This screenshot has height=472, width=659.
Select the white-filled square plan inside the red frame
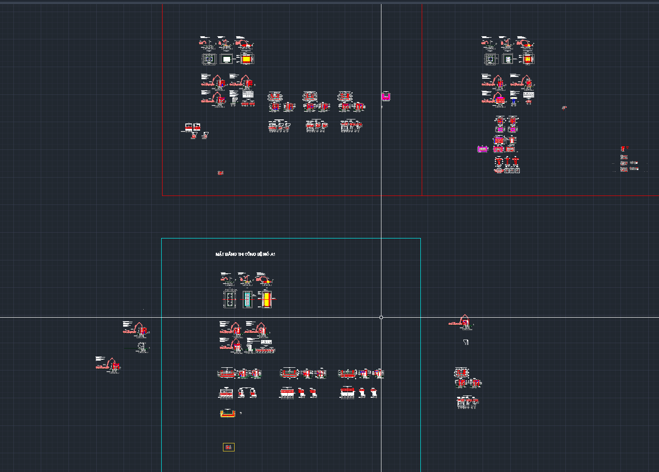click(227, 59)
